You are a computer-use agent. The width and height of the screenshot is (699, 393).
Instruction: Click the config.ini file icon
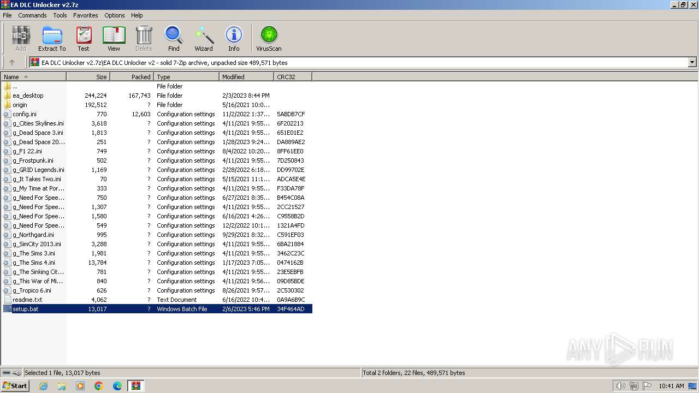7,114
